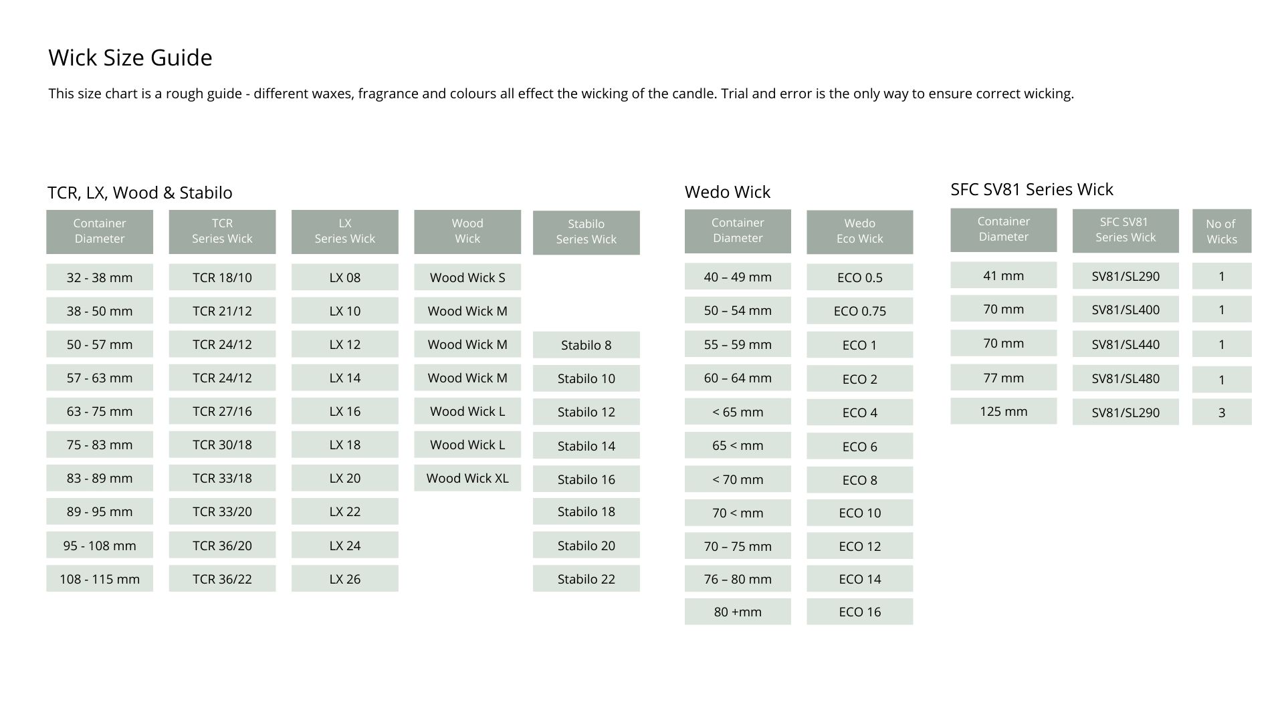Select the TCR 18/10 wick cell
This screenshot has width=1284, height=722.
(x=222, y=277)
